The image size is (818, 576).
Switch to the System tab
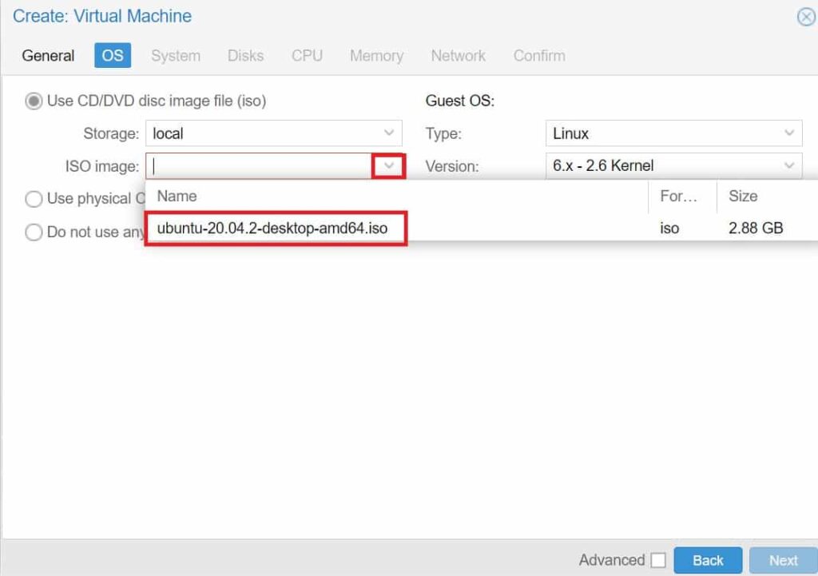click(175, 55)
